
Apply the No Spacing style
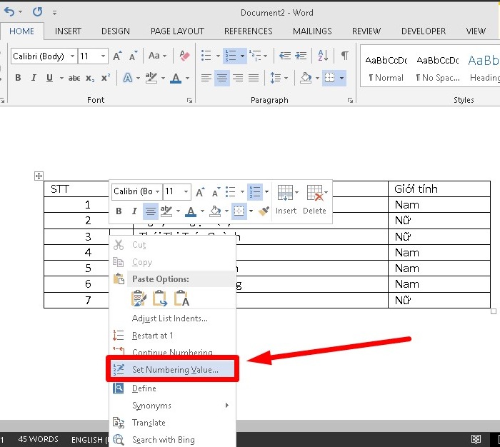pyautogui.click(x=437, y=68)
